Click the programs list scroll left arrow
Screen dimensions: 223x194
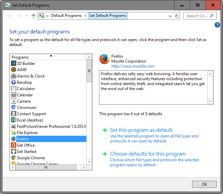point(13,168)
